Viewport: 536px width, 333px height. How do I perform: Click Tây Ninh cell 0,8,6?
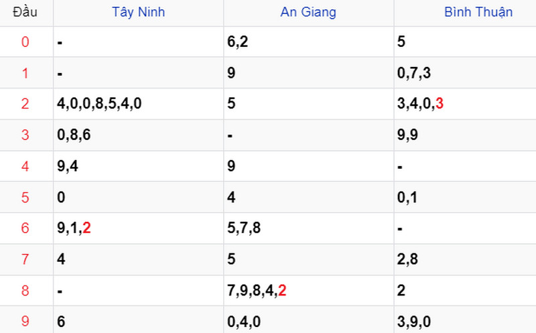tap(74, 135)
